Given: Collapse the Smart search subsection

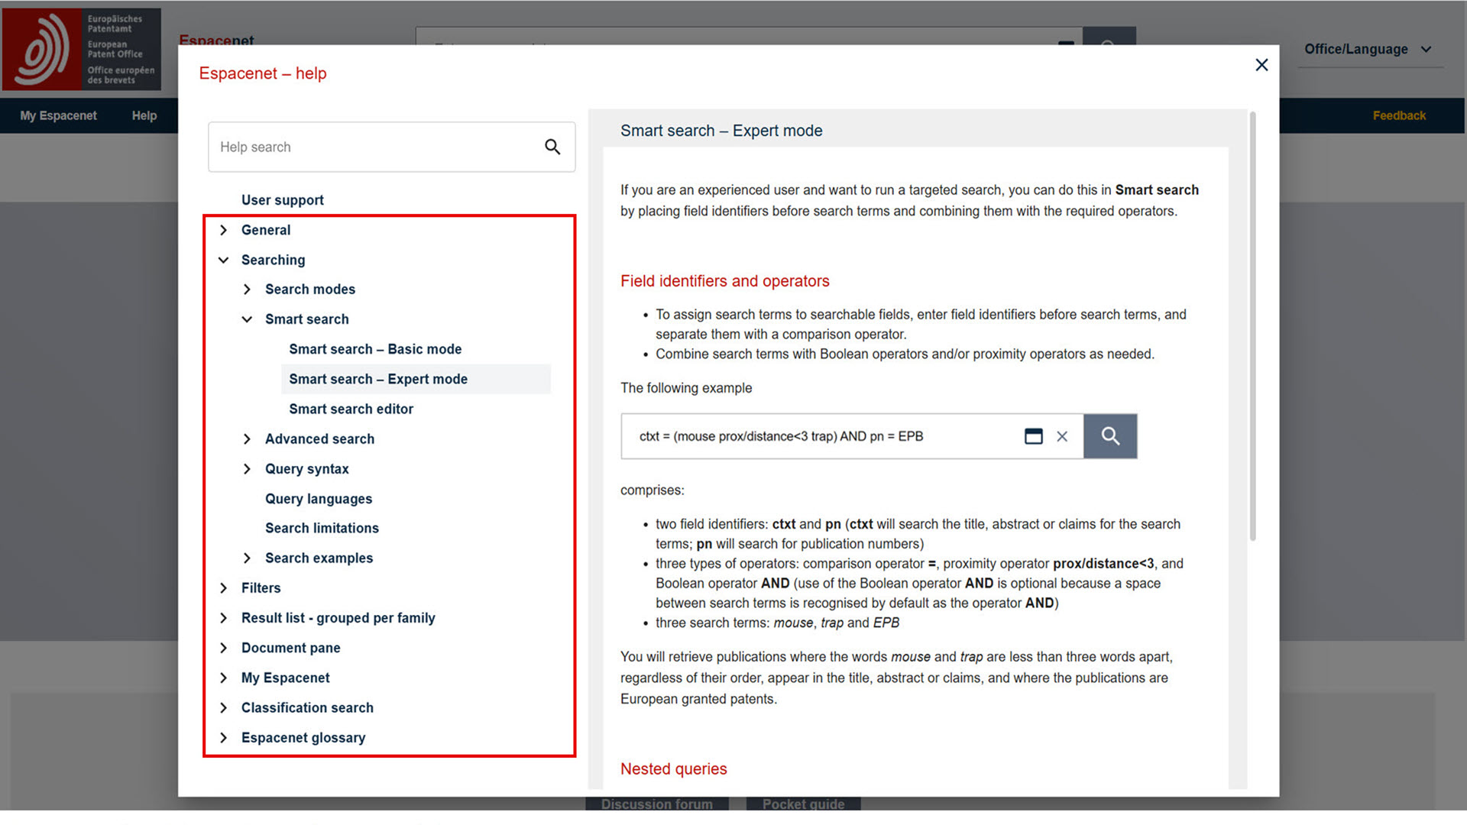Looking at the screenshot, I should coord(247,319).
